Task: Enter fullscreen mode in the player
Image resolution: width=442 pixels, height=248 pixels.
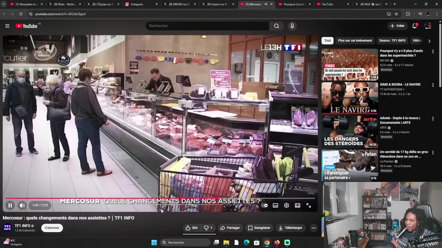Action: [x=308, y=205]
